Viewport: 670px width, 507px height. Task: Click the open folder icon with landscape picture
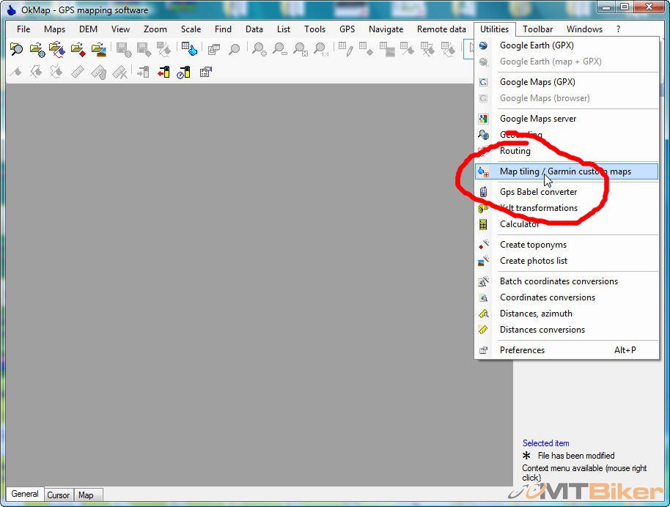[x=99, y=50]
